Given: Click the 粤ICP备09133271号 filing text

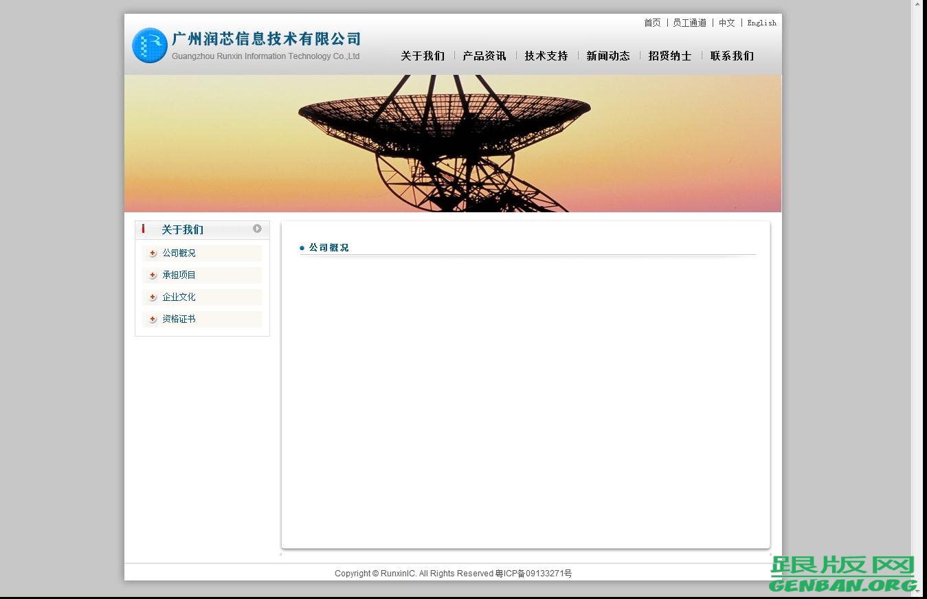Looking at the screenshot, I should (533, 574).
